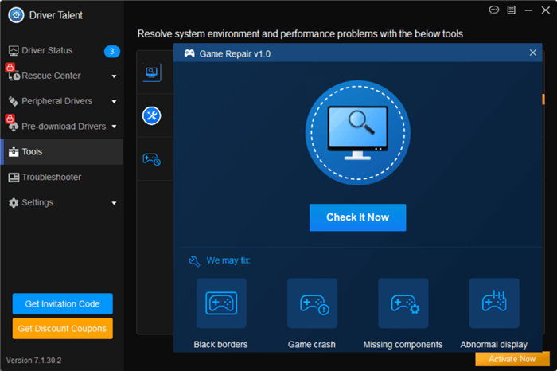Viewport: 557px width, 371px height.
Task: Expand the Pre-download Drivers submenu arrow
Action: [114, 127]
